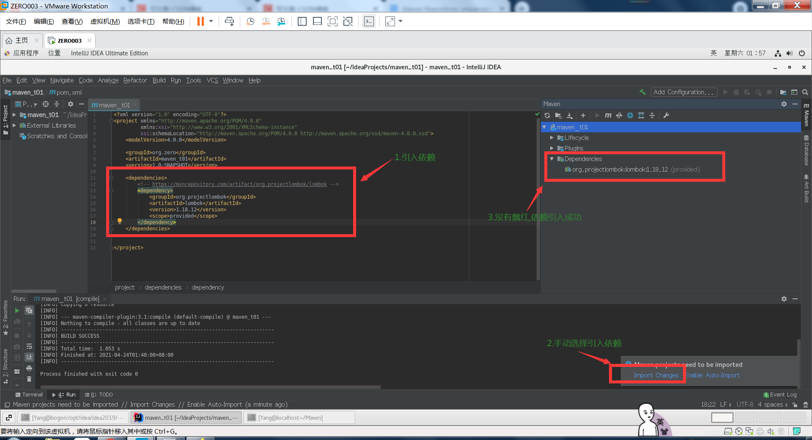Switch to Terminal tool window tab
This screenshot has height=440, width=812.
[29, 395]
